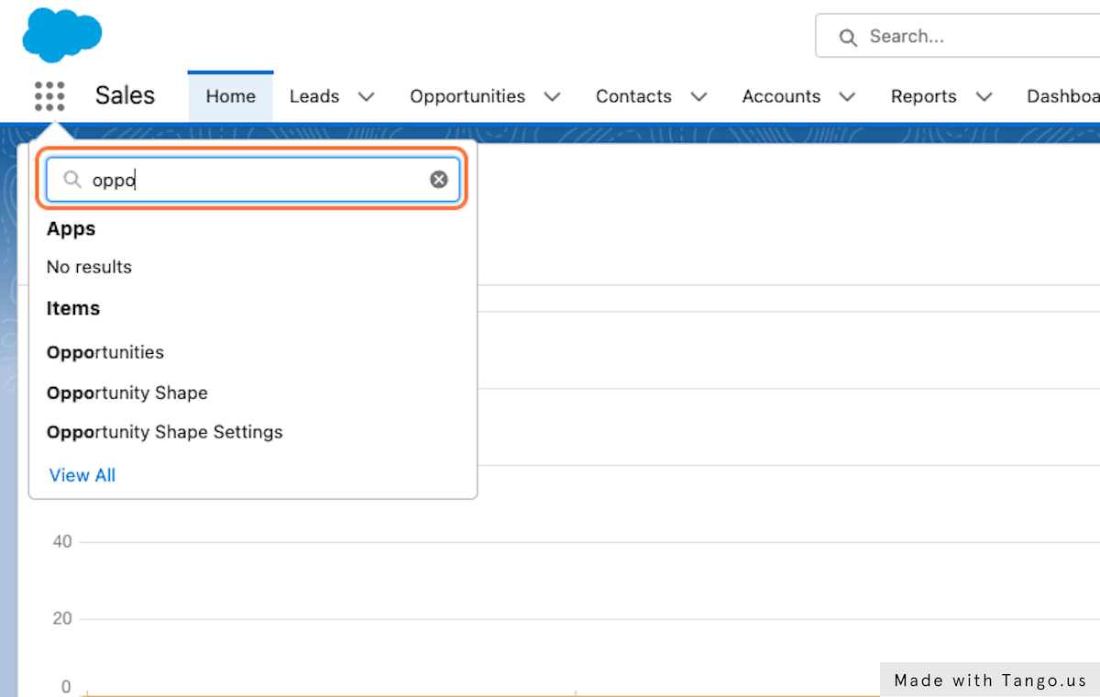Open the Opportunity Shape Settings item
Screen dimensions: 1100x697
(165, 432)
